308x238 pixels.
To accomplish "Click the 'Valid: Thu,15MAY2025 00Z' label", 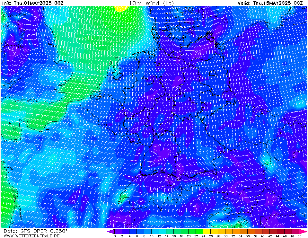I will click(270, 3).
